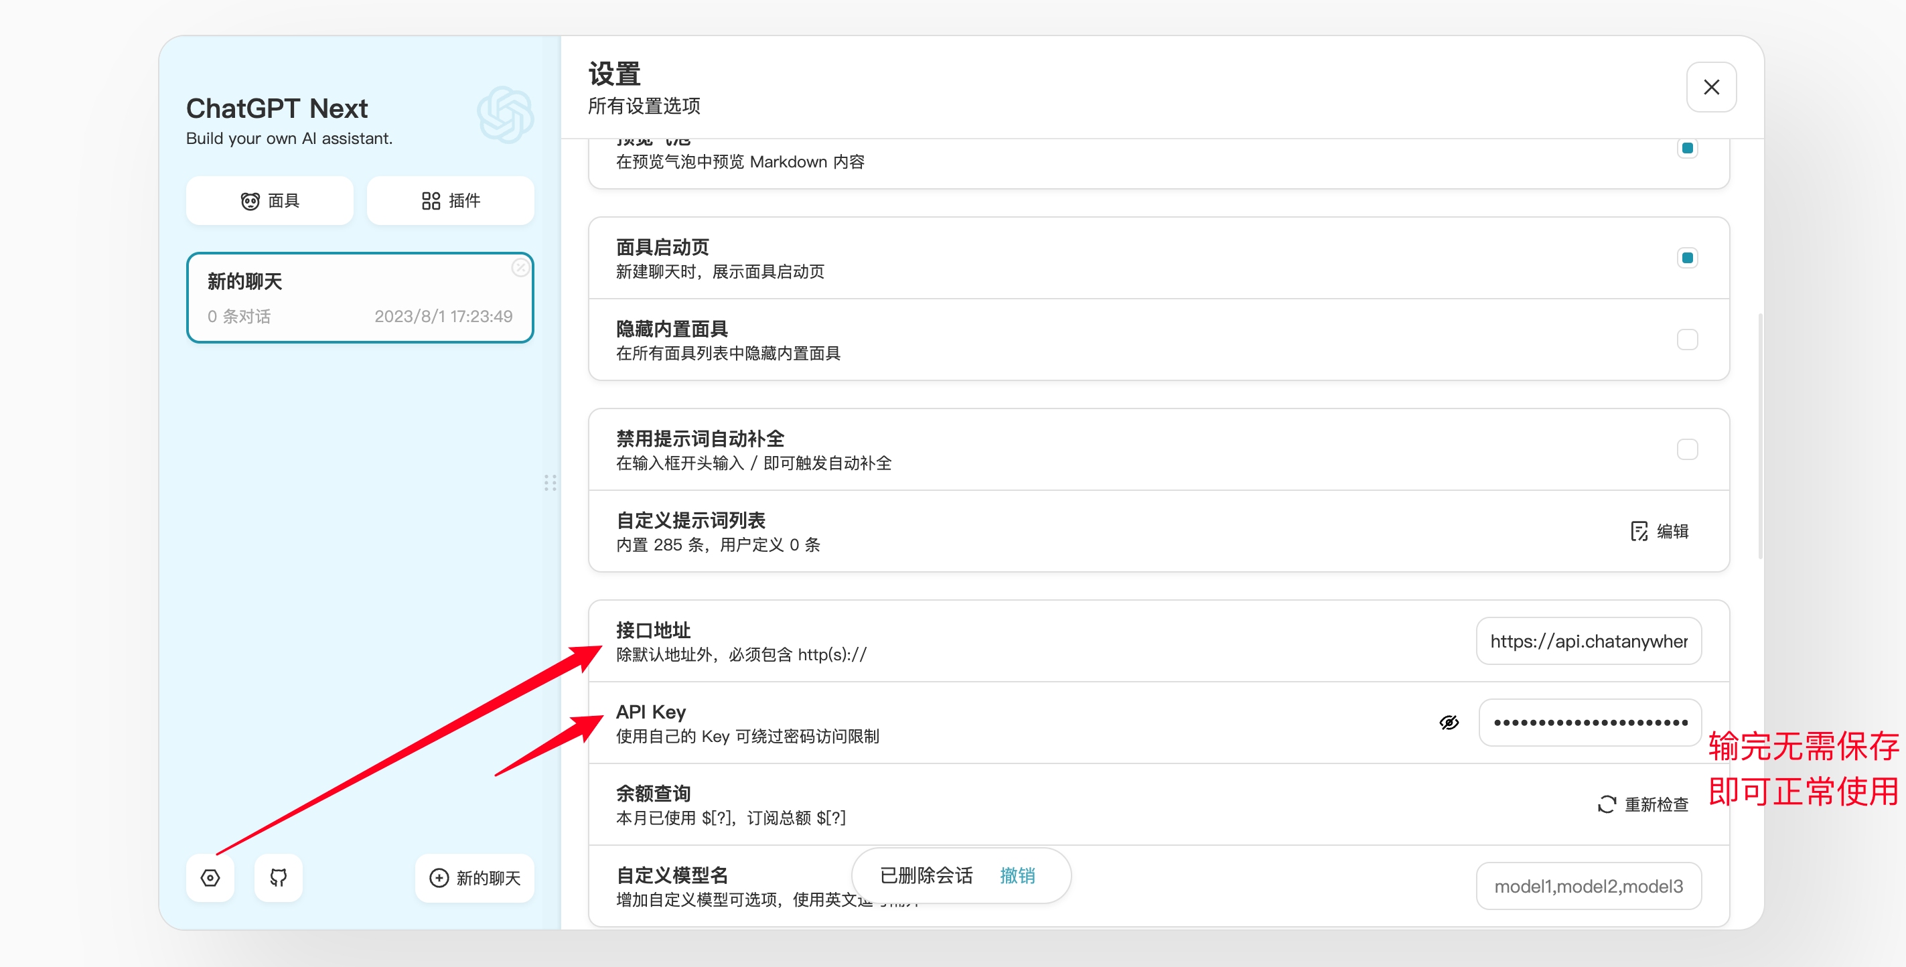Focus the 接口地址 endpoint URL field
Screen dimensions: 1906x967
[1588, 641]
